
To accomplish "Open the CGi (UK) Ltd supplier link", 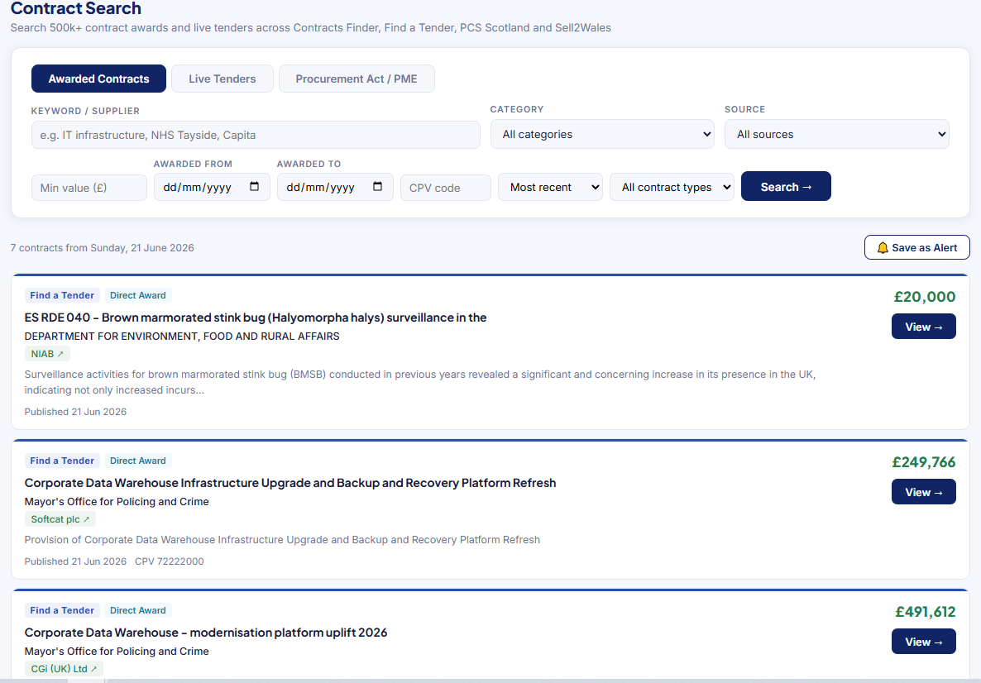I will pos(64,669).
